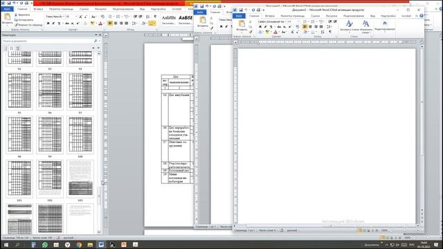The width and height of the screenshot is (443, 249).
Task: Open the Рецензирование tab in Document1 window
Action: (354, 16)
